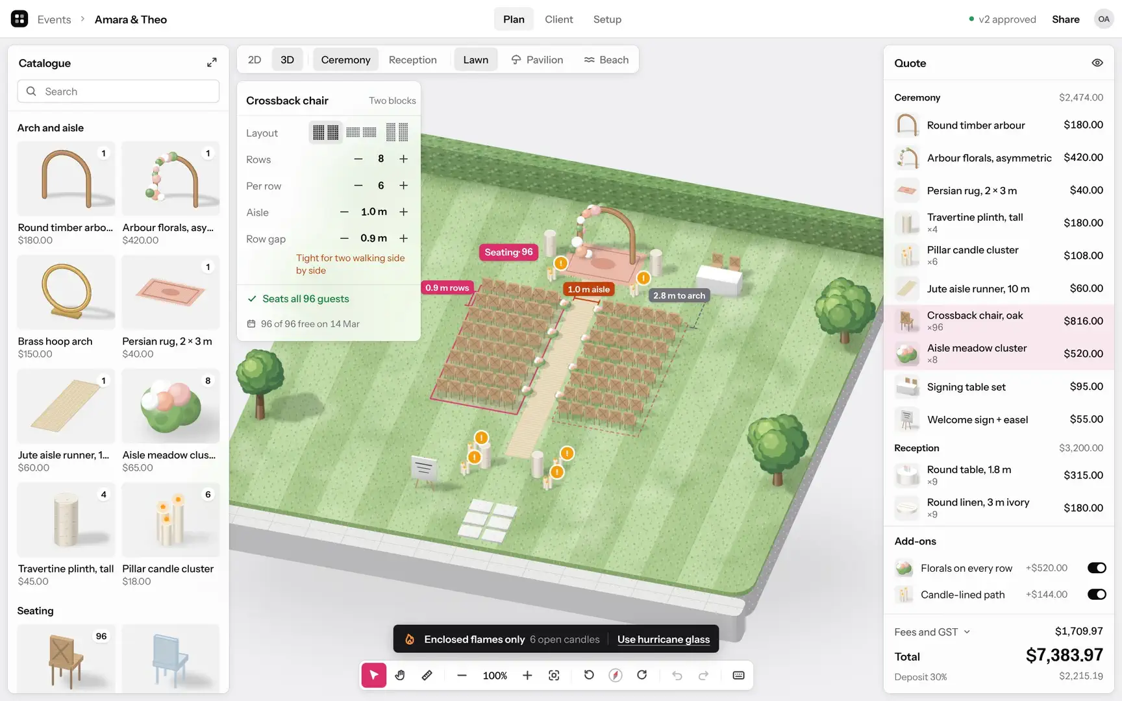The height and width of the screenshot is (701, 1122).
Task: Select Persian rug catalogue thumbnail
Action: tap(171, 292)
